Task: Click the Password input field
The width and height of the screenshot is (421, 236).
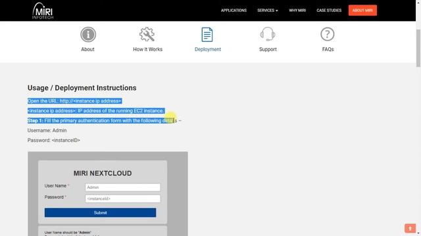Action: 123,199
